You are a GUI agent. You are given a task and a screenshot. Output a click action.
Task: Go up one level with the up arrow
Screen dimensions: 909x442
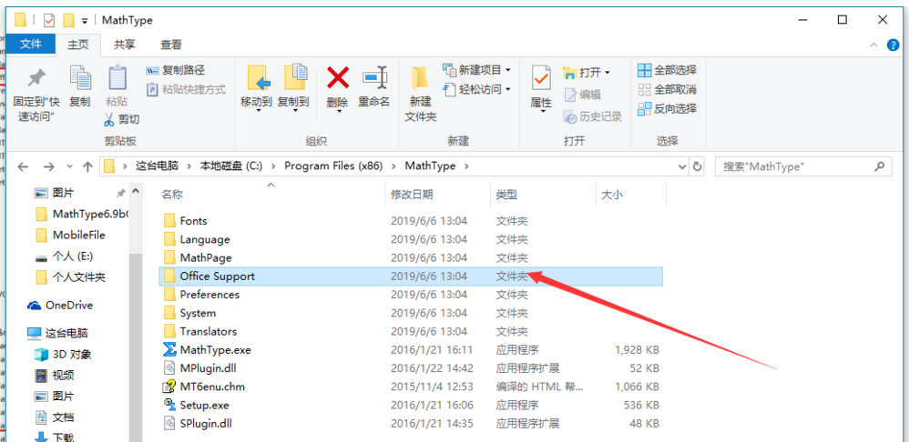(x=87, y=166)
